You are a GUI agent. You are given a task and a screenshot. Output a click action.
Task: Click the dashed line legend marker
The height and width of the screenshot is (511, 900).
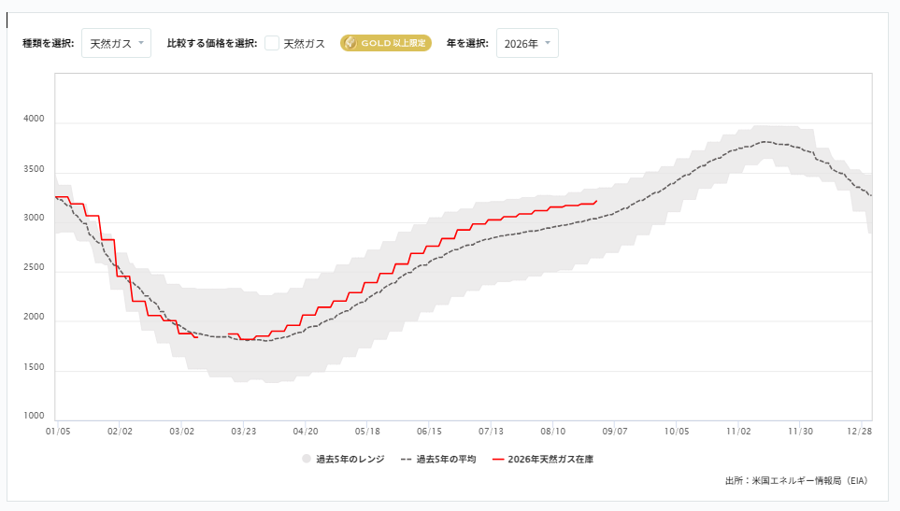[x=407, y=460]
